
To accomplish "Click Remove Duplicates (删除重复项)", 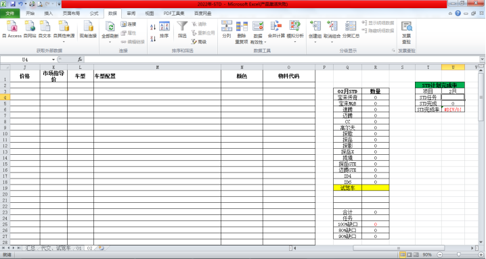I will pyautogui.click(x=242, y=32).
